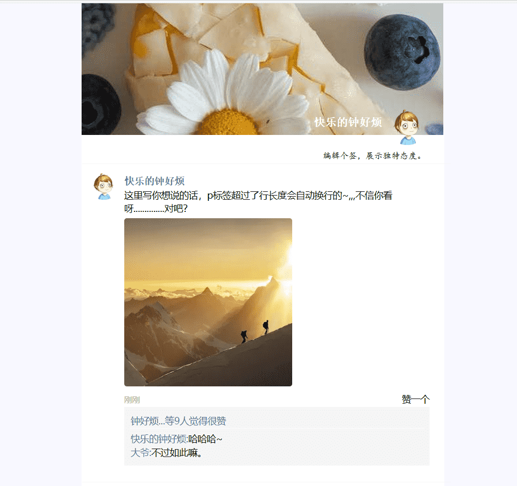Viewport: 517px width, 486px height.
Task: Click the daisy's yellow center in the banner
Action: click(x=228, y=123)
